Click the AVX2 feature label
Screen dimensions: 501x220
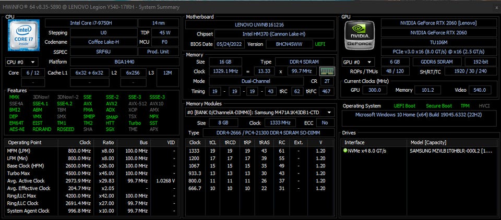(x=112, y=104)
